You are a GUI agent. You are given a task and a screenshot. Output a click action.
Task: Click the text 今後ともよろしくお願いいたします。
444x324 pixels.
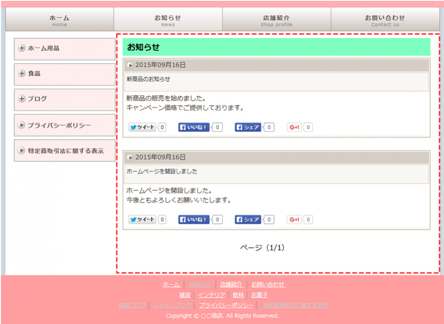179,200
